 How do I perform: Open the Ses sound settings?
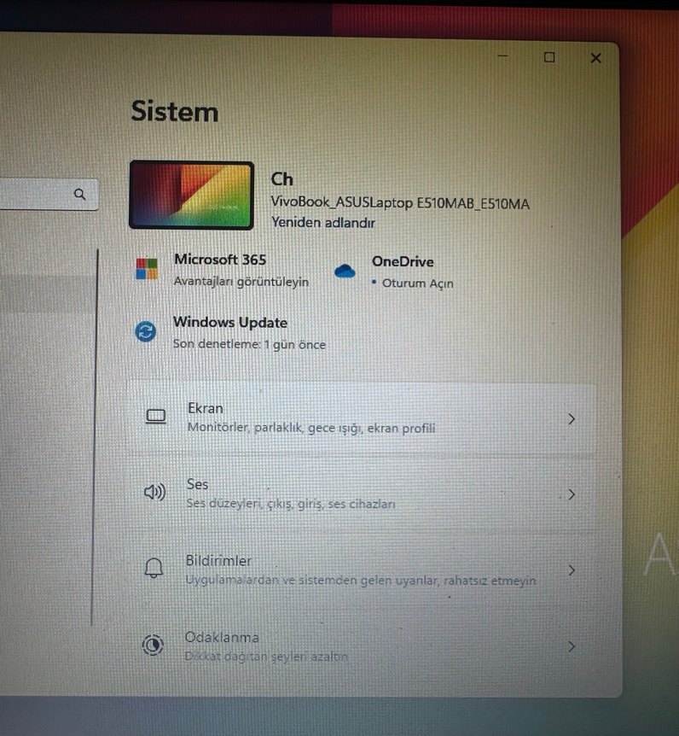tap(362, 494)
